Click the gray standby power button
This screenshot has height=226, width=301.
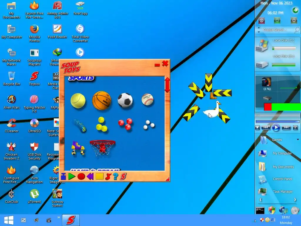click(x=294, y=20)
